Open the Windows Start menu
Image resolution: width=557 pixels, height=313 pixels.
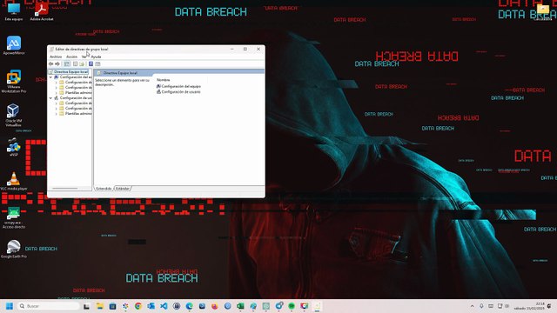(10, 306)
